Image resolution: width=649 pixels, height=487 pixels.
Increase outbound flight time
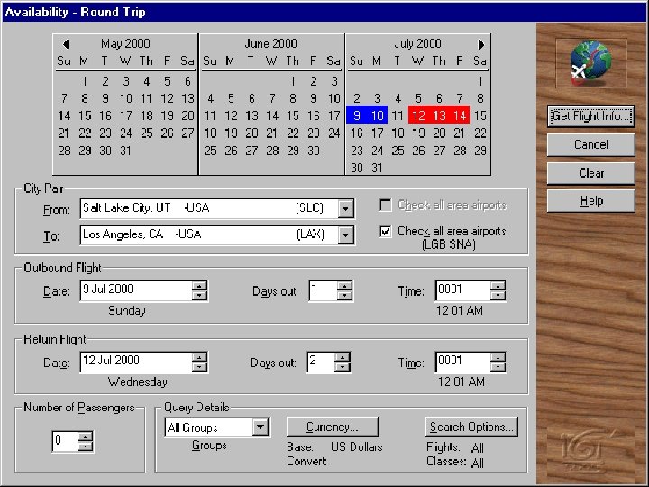point(498,286)
